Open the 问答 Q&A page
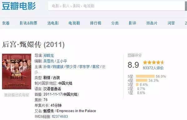The image size is (187, 120). (171, 23)
